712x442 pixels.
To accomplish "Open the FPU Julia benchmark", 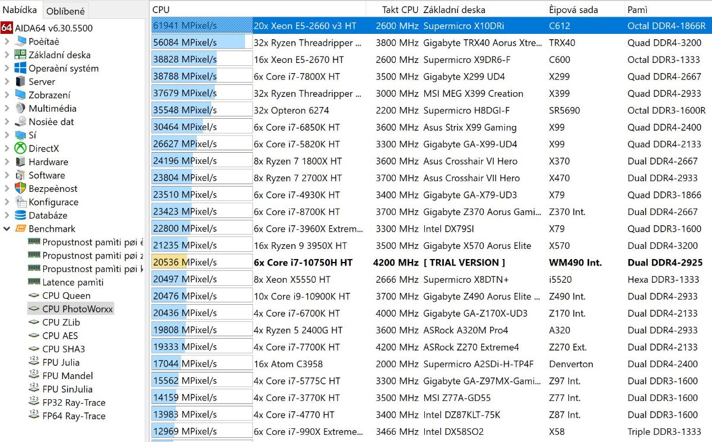I will [x=61, y=362].
